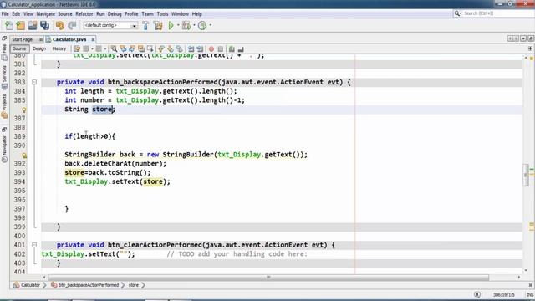Switch to the Start Page tab

point(23,39)
